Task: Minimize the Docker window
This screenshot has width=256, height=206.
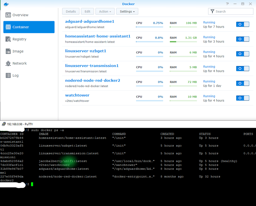Action: click(x=235, y=4)
